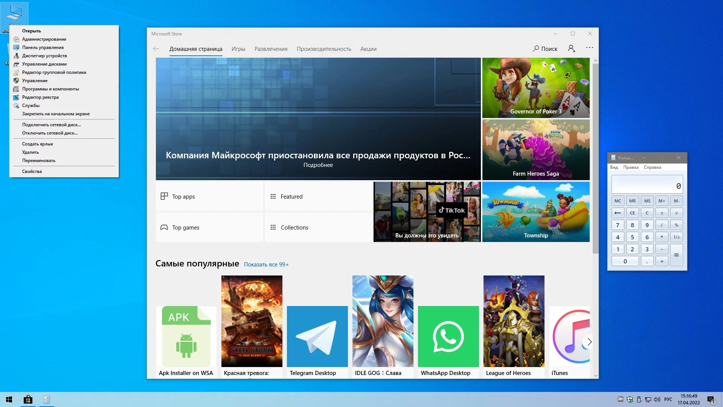
Task: Click the Показать все 99+ link
Action: (x=266, y=265)
